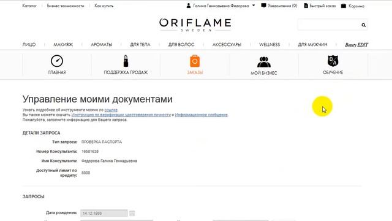Expand the Галина Геннадьевна account dropdown arrow

point(254,6)
